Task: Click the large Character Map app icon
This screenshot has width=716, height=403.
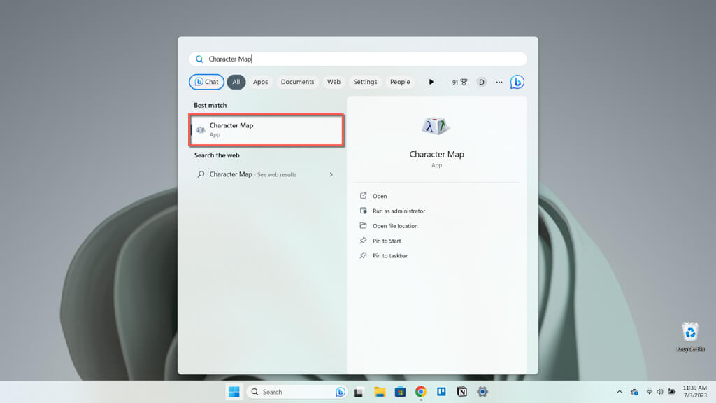Action: (x=436, y=127)
